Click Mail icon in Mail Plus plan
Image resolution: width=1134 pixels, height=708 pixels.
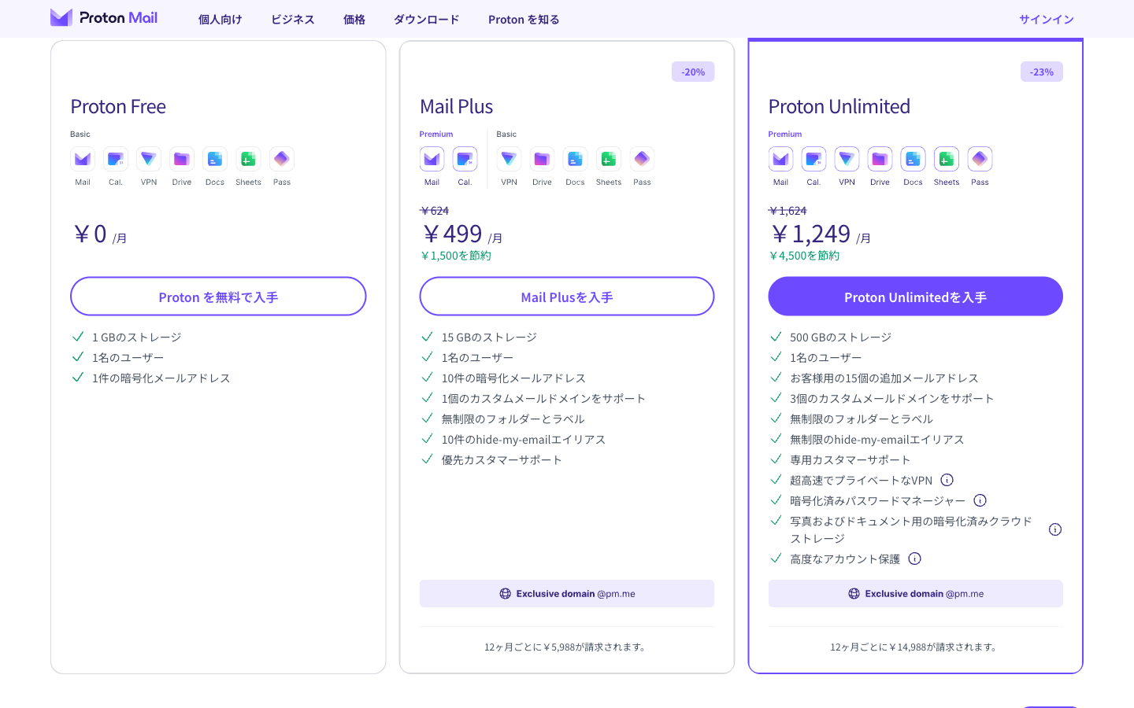point(432,159)
